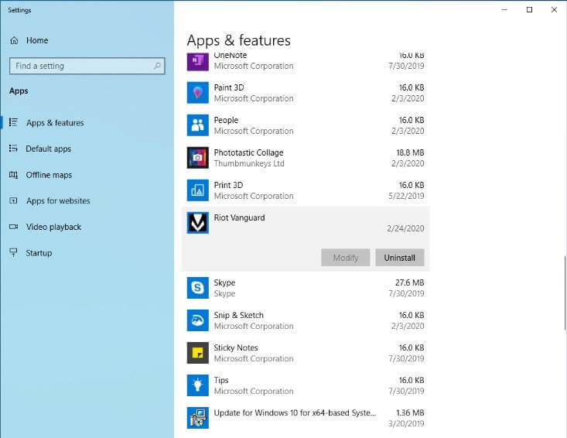This screenshot has height=438, width=567.
Task: Click the Print 3D app icon
Action: [198, 190]
